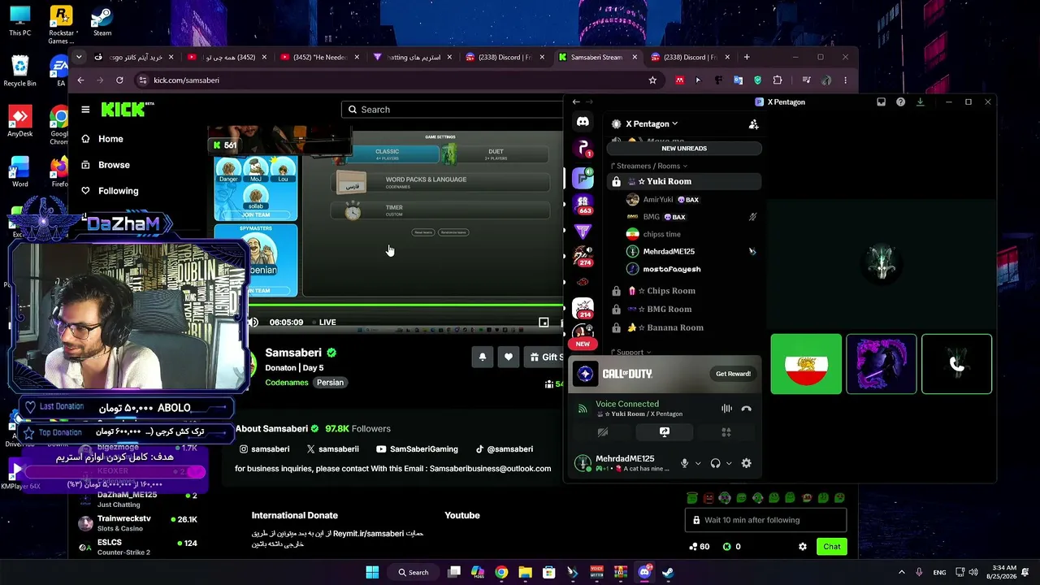Open Kick chat settings gear

coord(803,547)
